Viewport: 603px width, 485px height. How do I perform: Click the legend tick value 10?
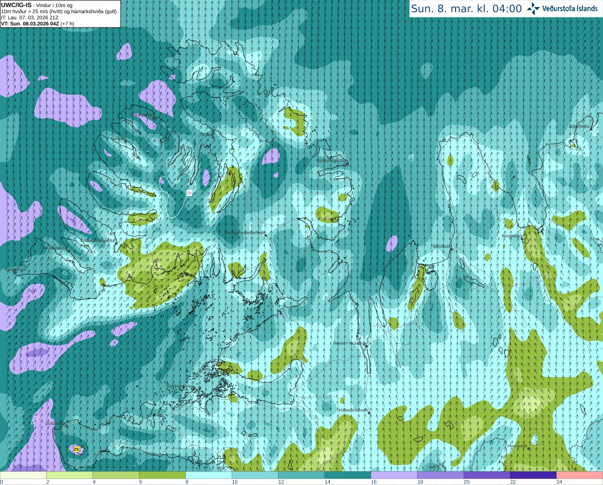pos(235,482)
